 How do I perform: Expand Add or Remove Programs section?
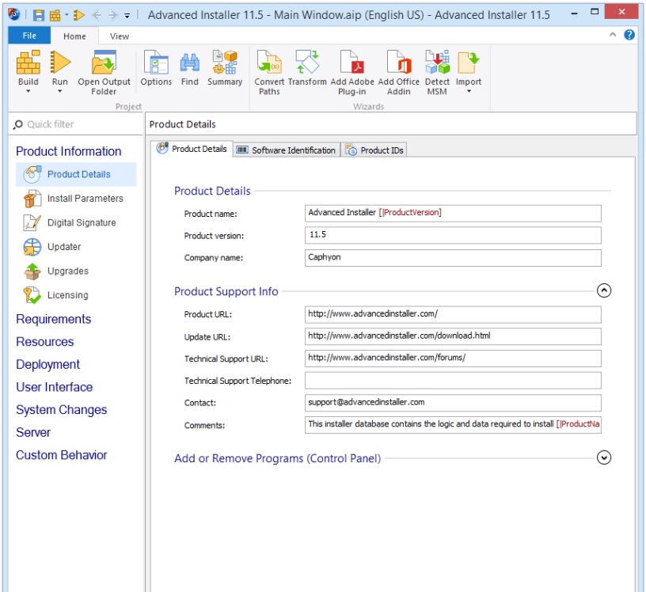(603, 457)
